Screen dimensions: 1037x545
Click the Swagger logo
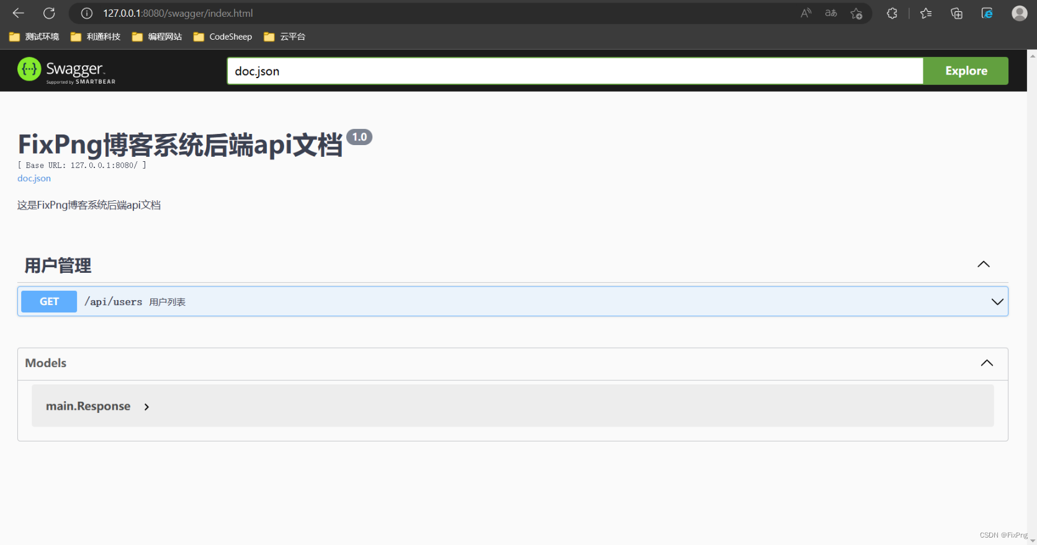[66, 70]
